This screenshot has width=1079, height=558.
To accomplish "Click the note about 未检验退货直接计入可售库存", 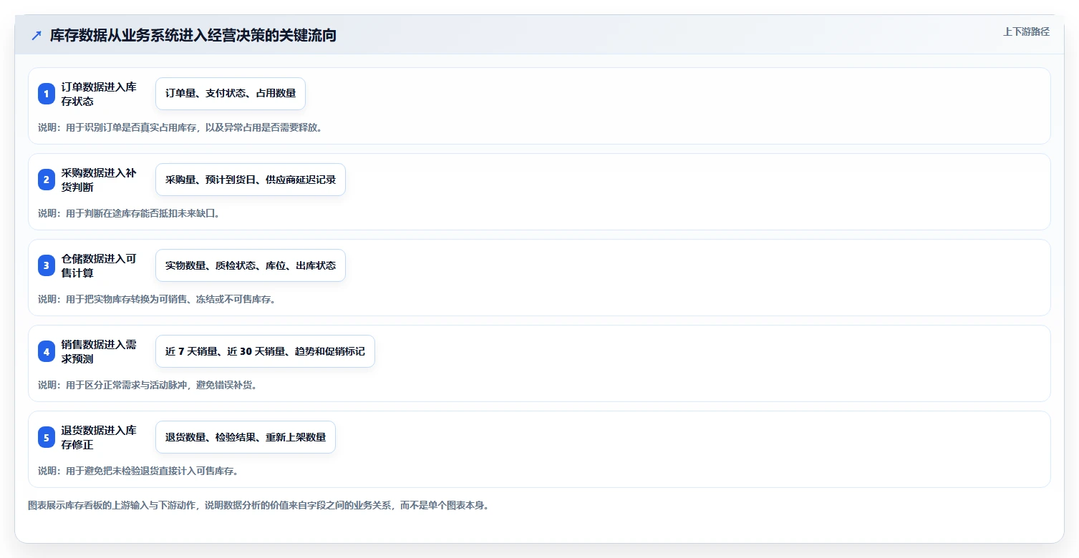I will [x=138, y=471].
